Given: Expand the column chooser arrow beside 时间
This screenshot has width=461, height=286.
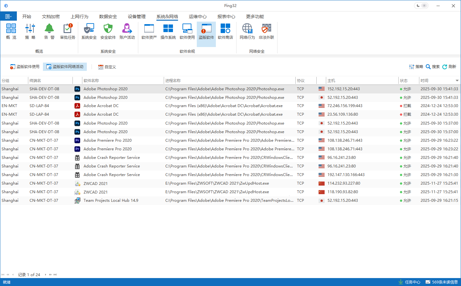Looking at the screenshot, I should (457, 81).
